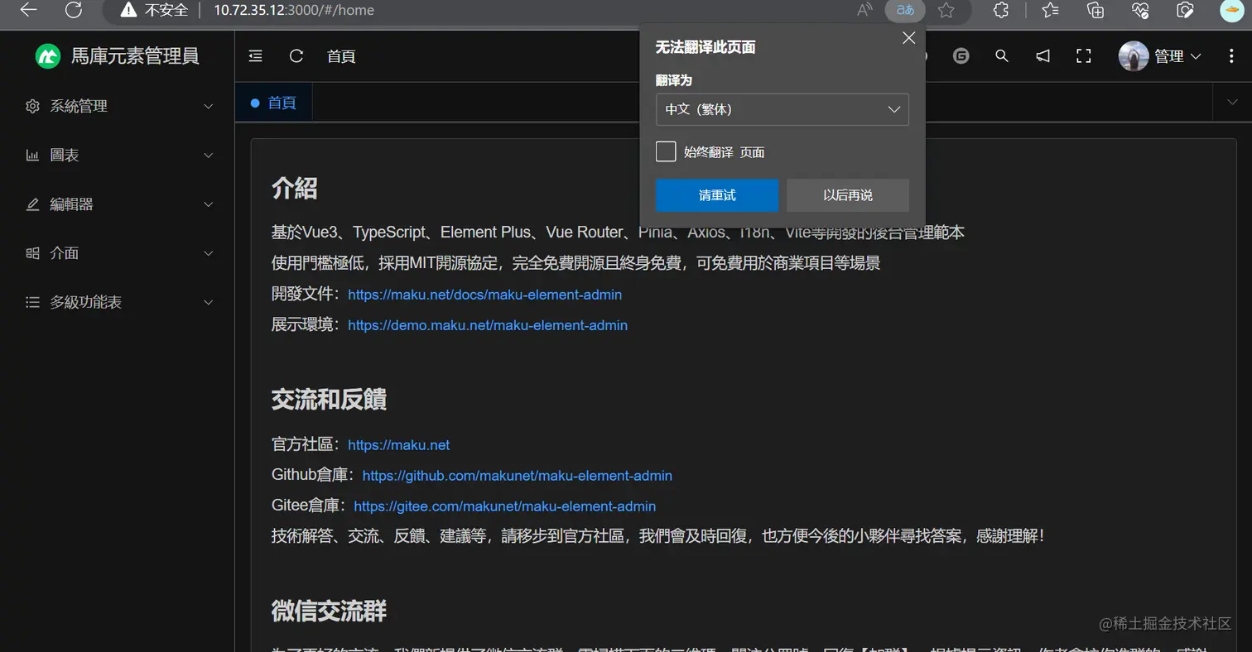
Task: Open the 圖表 sidebar menu
Action: click(118, 155)
